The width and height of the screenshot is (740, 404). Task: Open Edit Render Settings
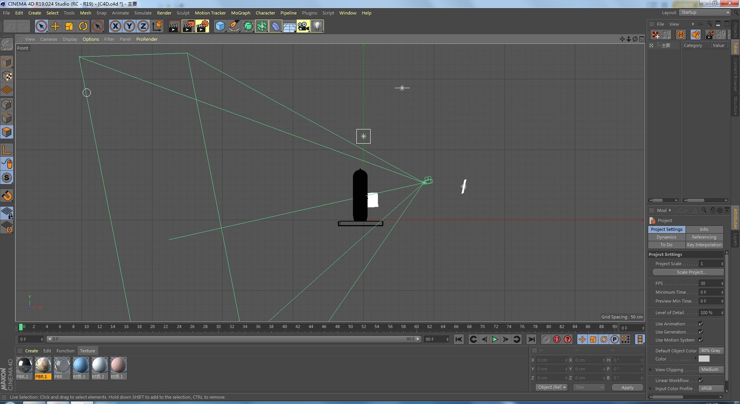click(202, 26)
